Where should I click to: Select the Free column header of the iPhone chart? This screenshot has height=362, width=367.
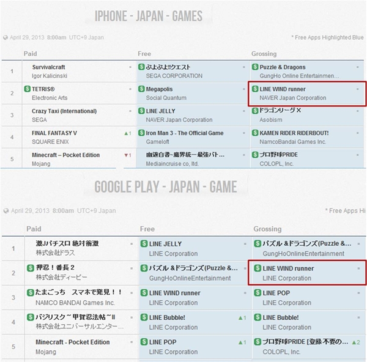(144, 54)
